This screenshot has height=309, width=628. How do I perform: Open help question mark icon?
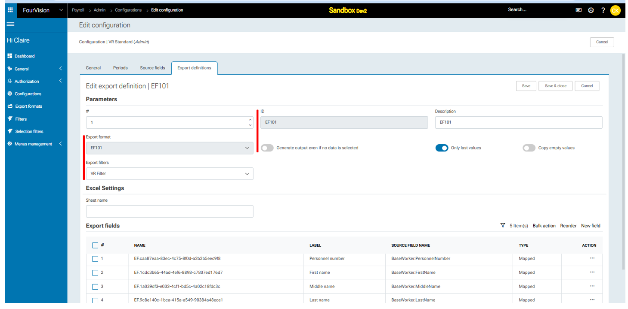[603, 10]
